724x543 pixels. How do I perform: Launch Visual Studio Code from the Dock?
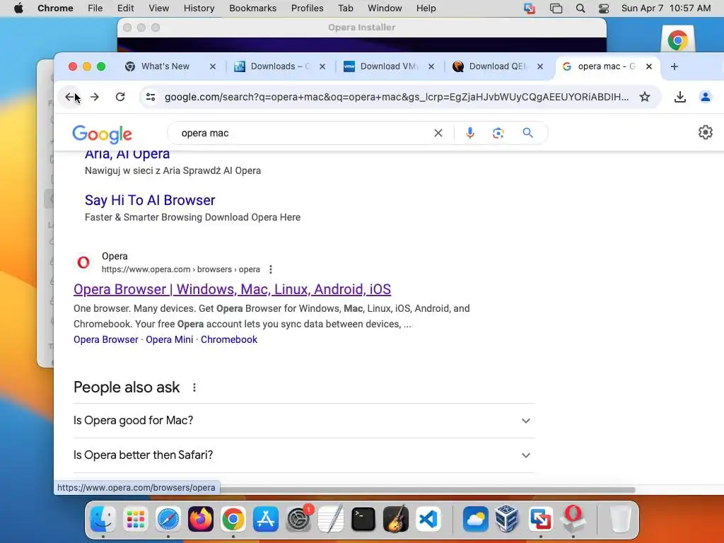[x=428, y=519]
